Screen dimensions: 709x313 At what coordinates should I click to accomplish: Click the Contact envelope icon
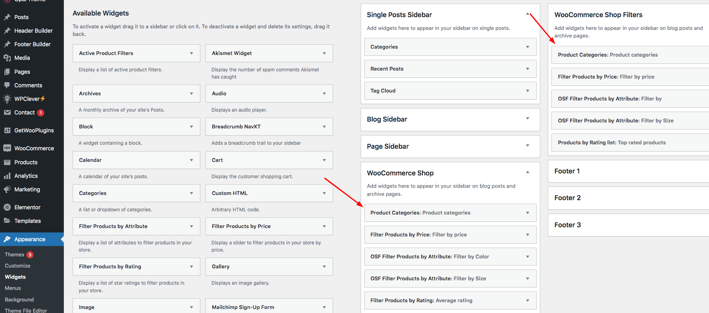tap(7, 112)
